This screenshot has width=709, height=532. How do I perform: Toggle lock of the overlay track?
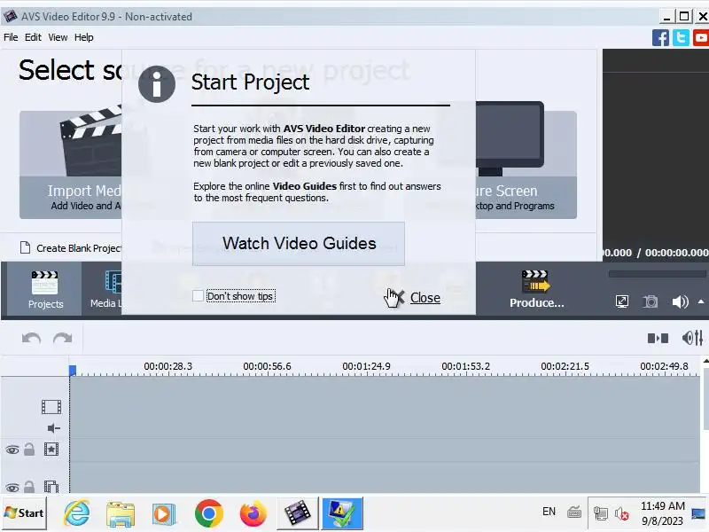pyautogui.click(x=29, y=487)
